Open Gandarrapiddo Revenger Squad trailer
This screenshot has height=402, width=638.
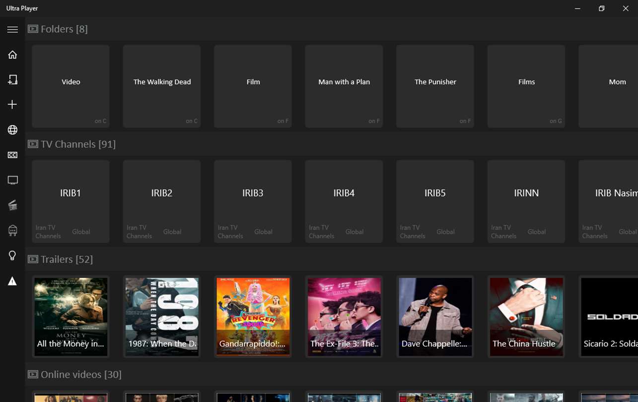pos(253,317)
